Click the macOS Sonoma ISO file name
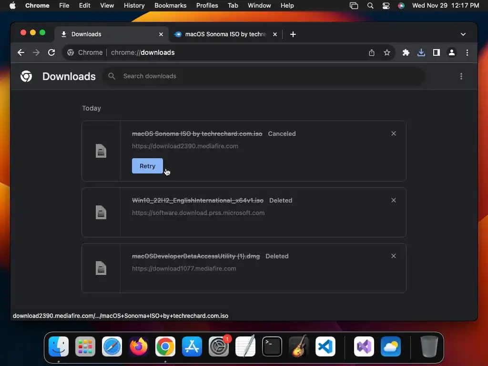This screenshot has height=366, width=488. tap(197, 134)
